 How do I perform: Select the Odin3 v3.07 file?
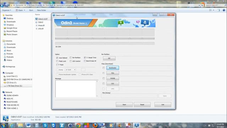41,19
